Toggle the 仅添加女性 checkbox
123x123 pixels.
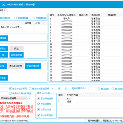[44, 109]
